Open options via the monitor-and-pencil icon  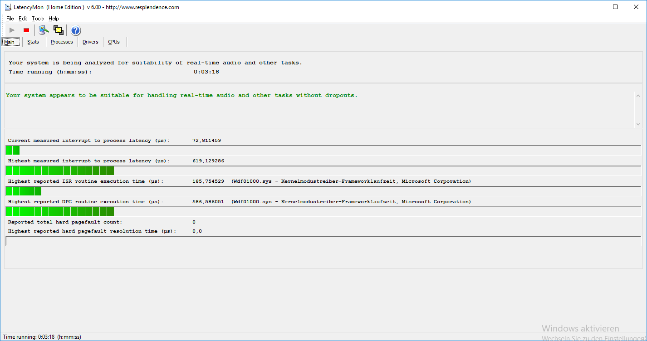[x=44, y=30]
